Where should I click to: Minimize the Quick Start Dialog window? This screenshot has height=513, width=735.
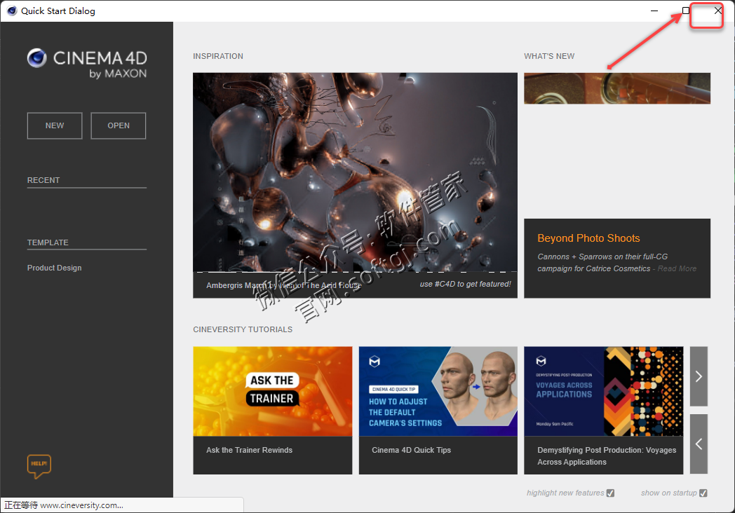pyautogui.click(x=654, y=11)
